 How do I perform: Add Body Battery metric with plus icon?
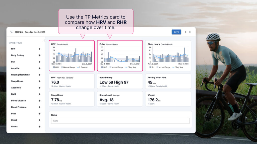(x=39, y=55)
